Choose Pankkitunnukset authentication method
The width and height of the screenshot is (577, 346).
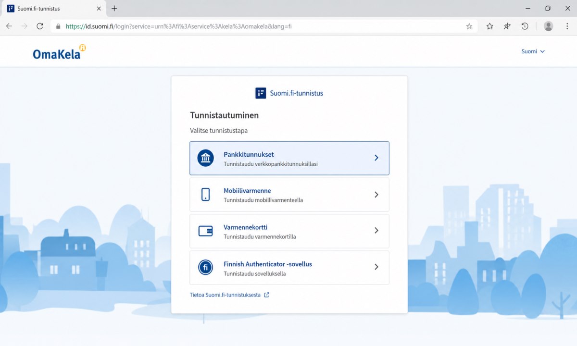pos(289,158)
